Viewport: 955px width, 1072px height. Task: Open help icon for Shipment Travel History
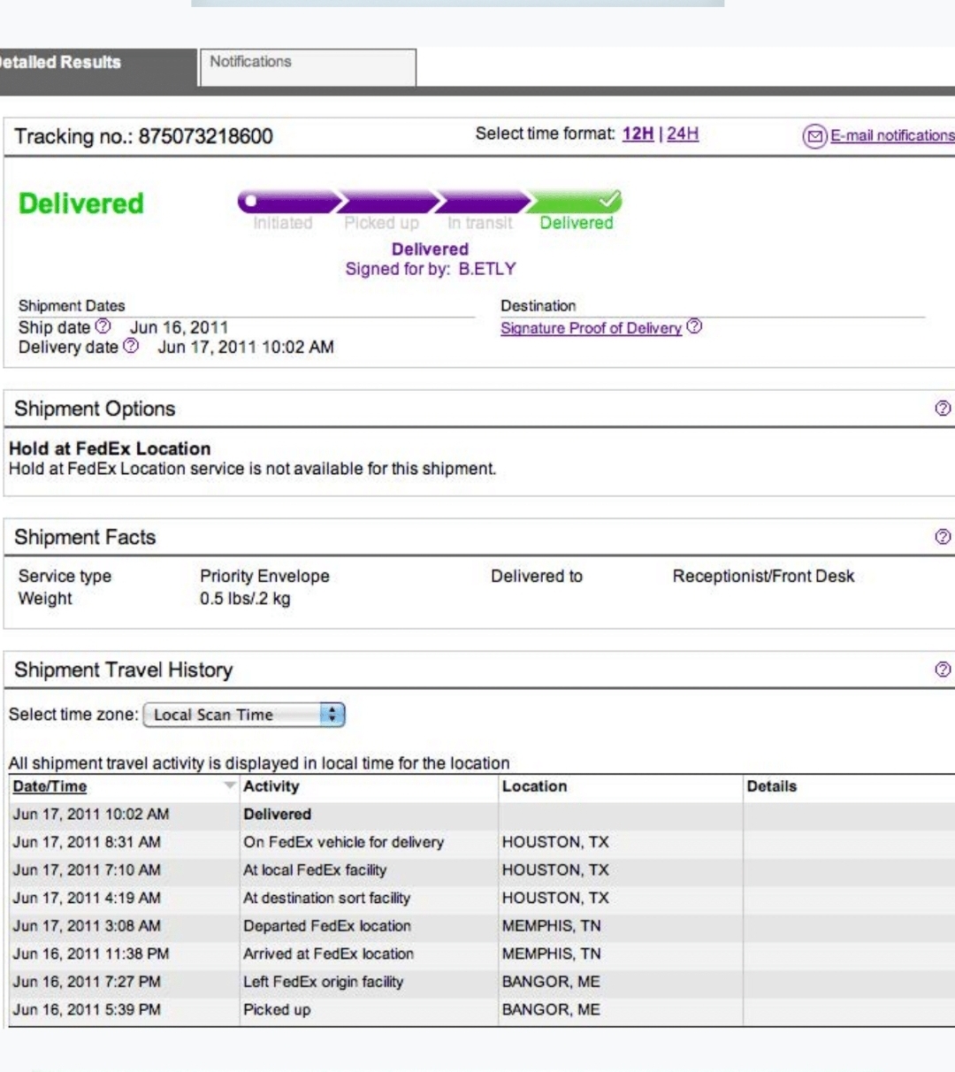tap(943, 669)
